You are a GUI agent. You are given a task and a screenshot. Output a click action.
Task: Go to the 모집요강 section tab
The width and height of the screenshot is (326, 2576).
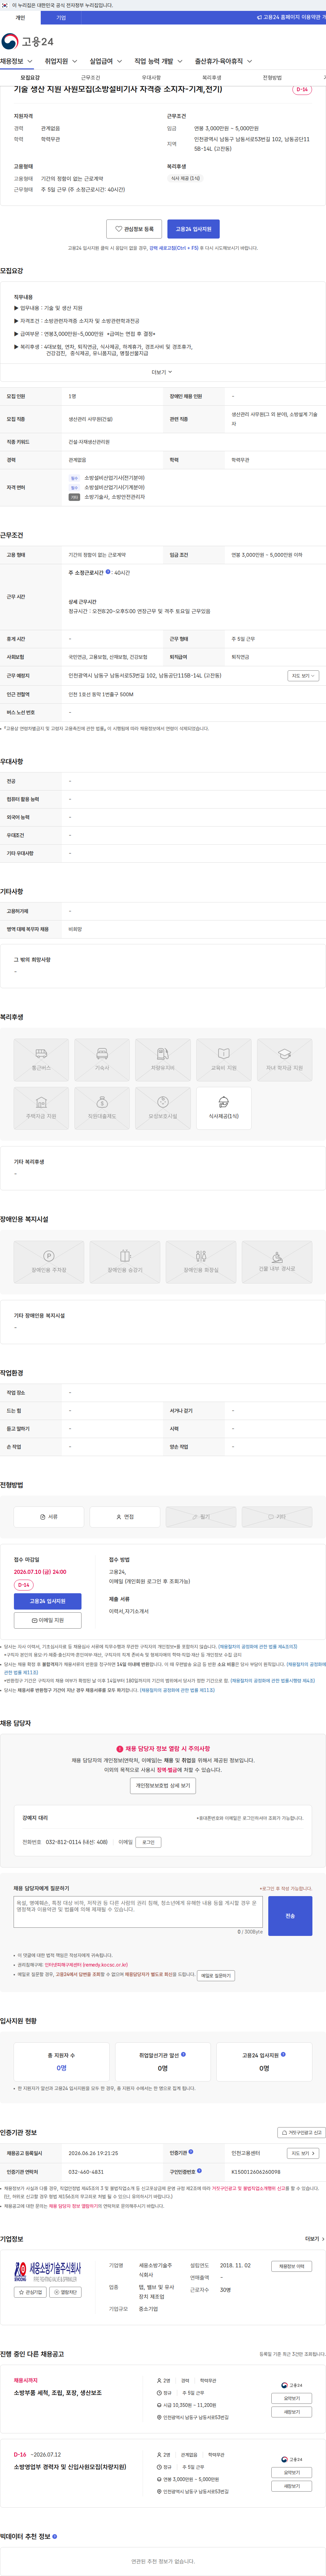click(30, 78)
